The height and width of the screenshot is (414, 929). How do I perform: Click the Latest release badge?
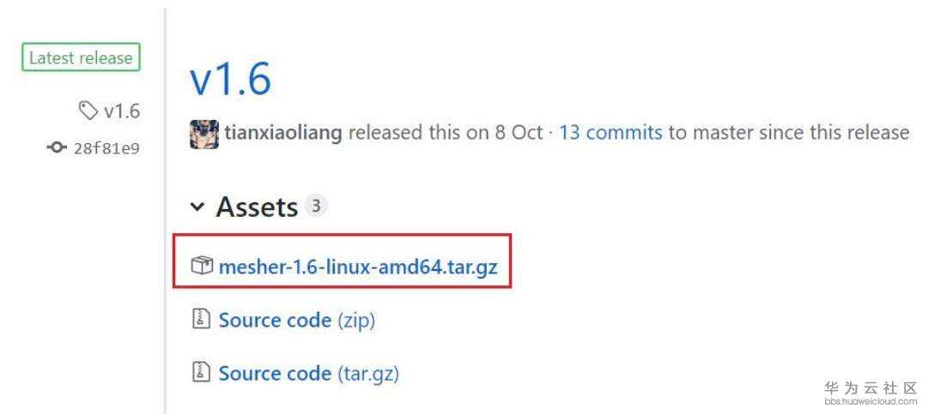[81, 58]
